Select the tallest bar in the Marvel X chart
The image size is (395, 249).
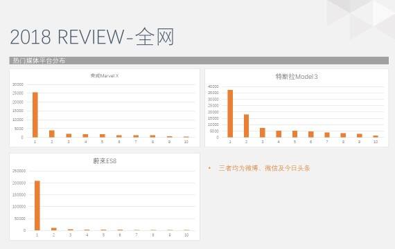pos(35,115)
